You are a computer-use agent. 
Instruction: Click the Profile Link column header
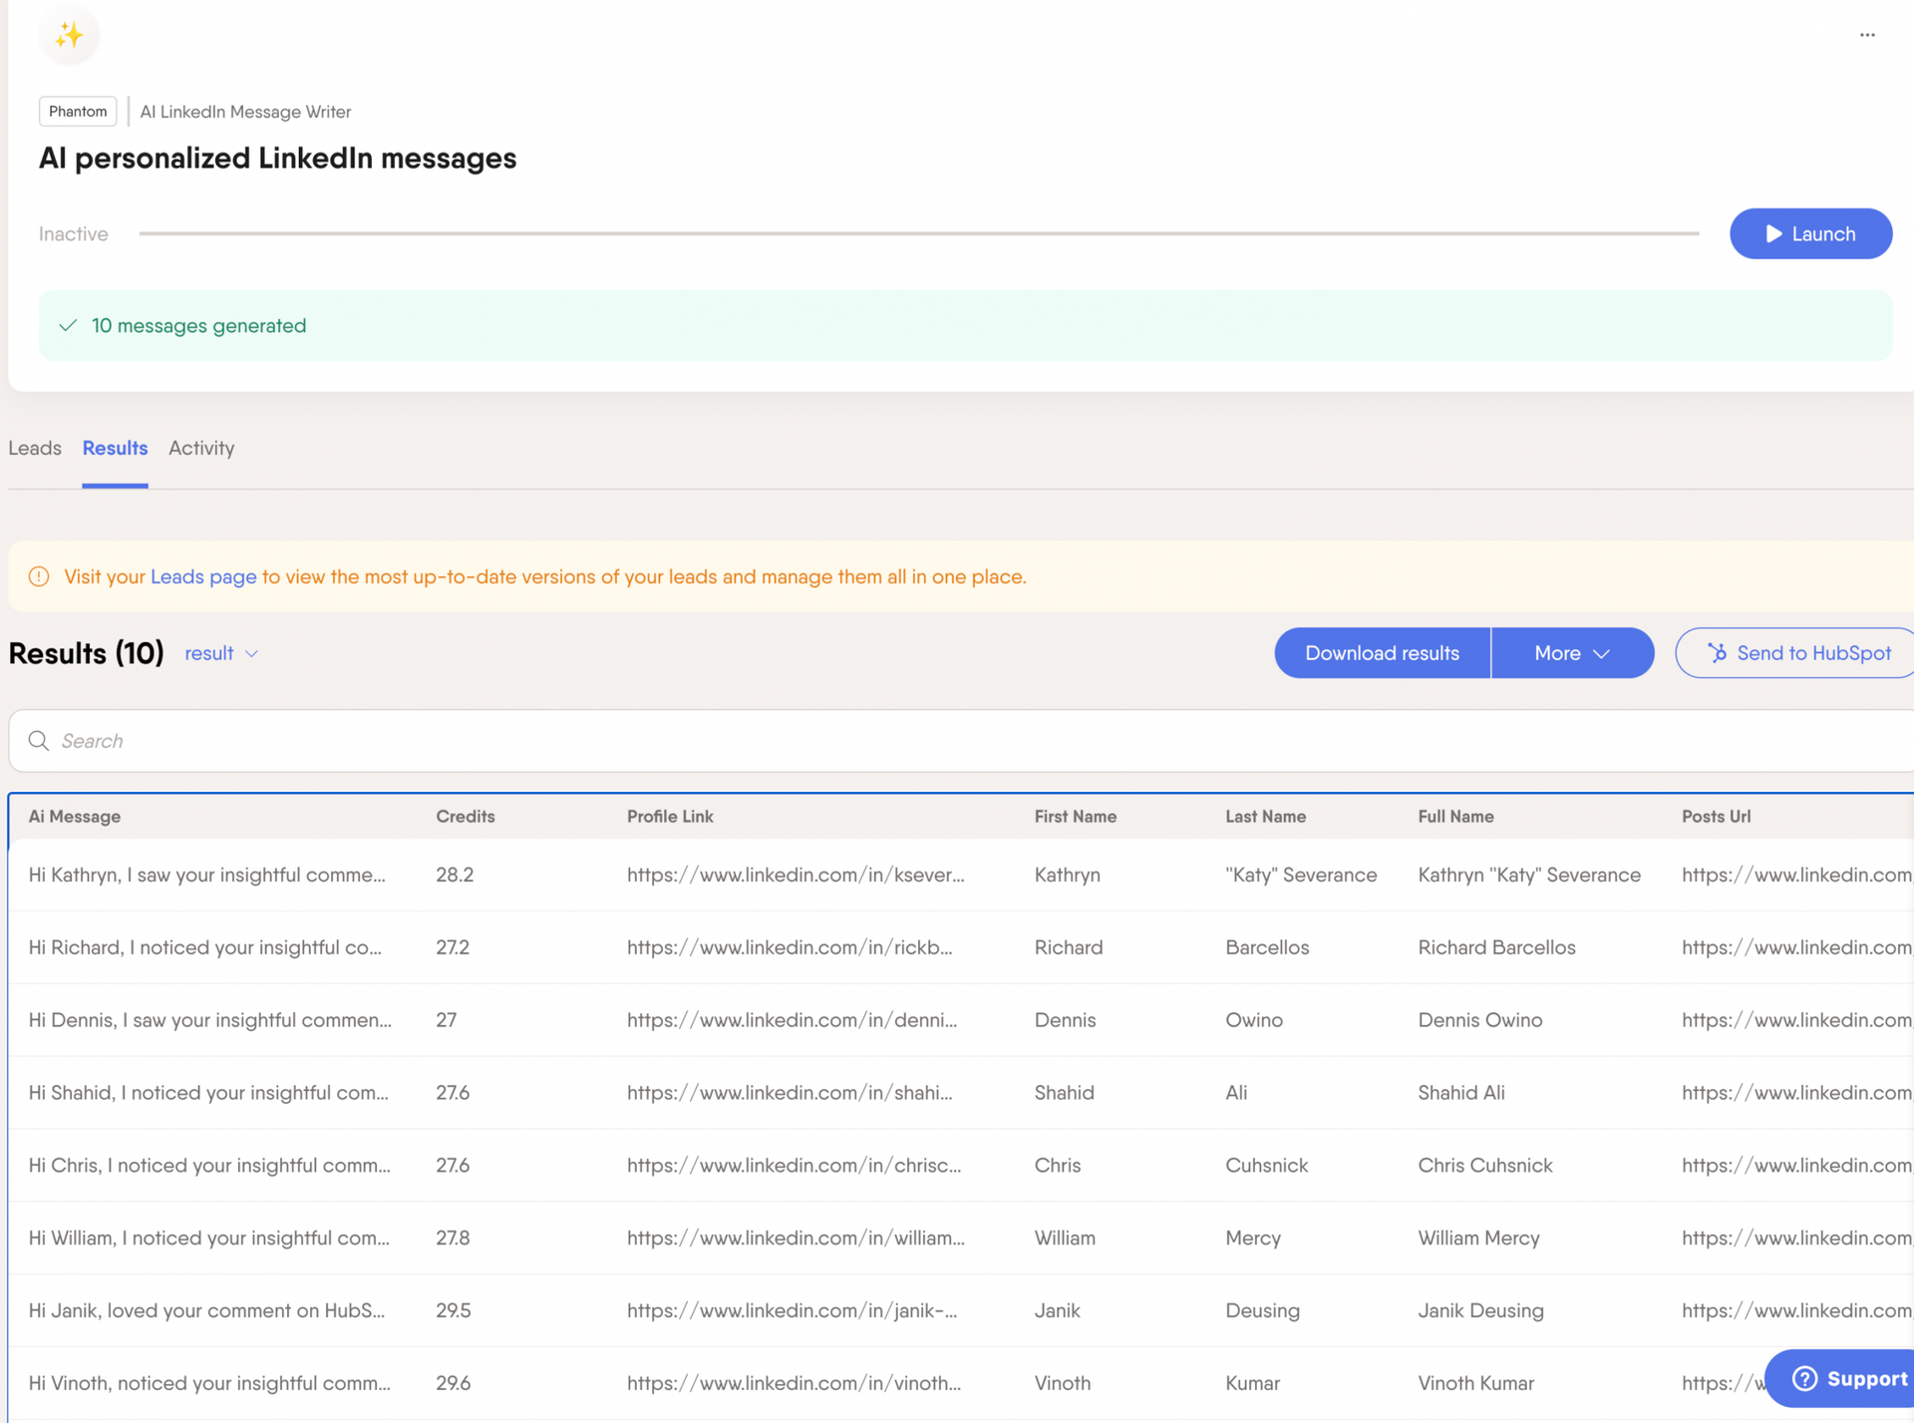click(x=670, y=816)
